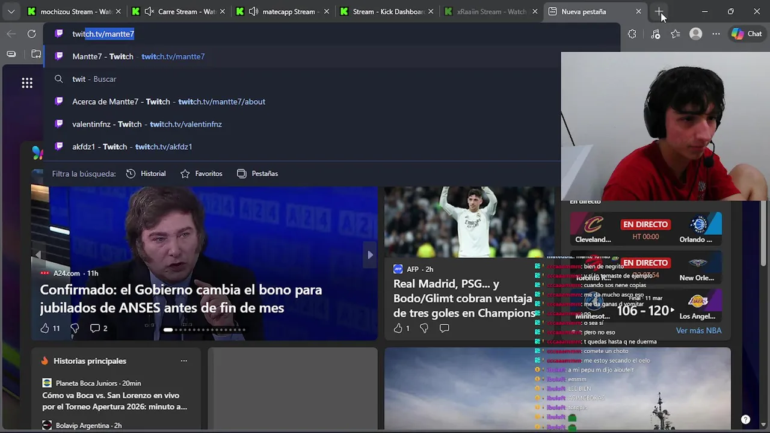Screen dimensions: 770x433
Task: Like the Real Madrid article thumbs-up
Action: pos(398,328)
